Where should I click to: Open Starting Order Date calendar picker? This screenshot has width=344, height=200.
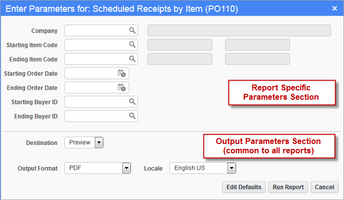[x=121, y=73]
